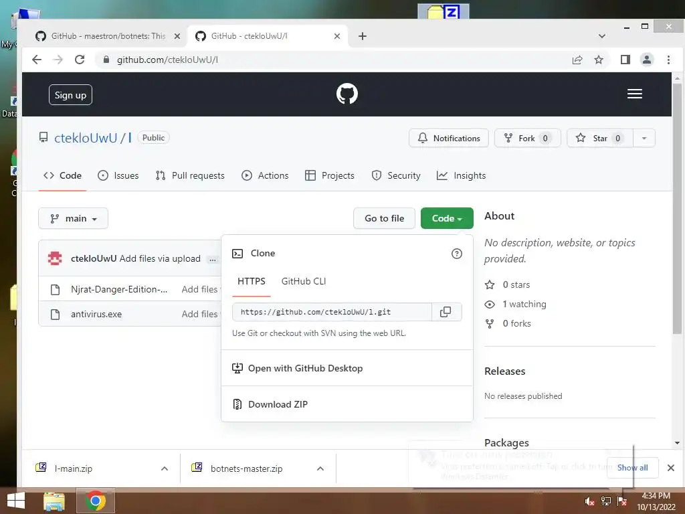This screenshot has width=685, height=514.
Task: Click the browser address bar URL
Action: point(167,60)
